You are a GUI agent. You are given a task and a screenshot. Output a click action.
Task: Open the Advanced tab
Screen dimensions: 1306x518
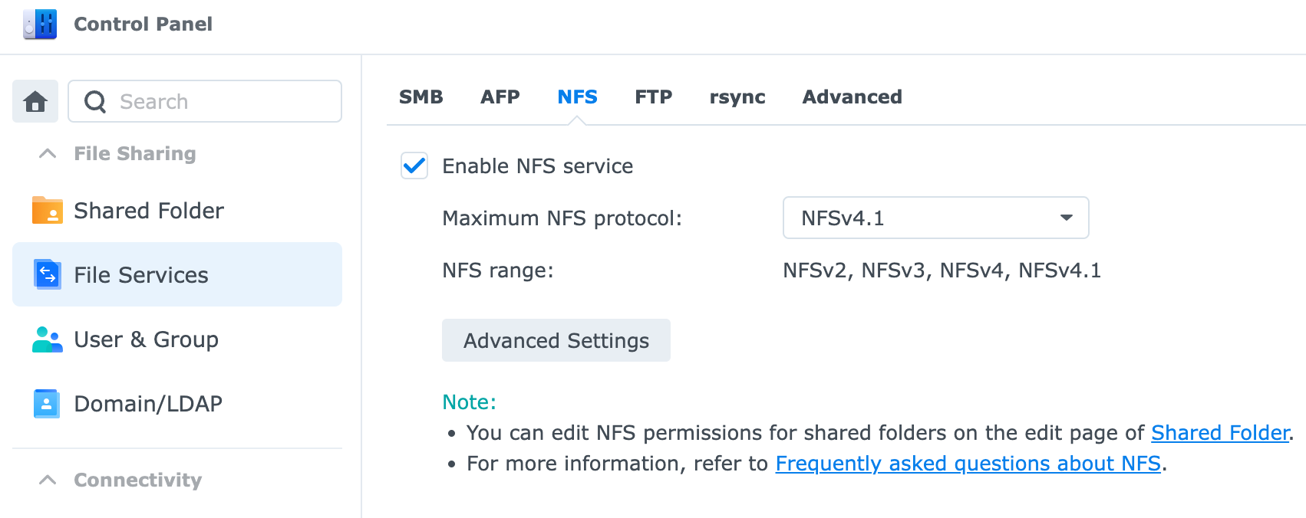pos(852,97)
